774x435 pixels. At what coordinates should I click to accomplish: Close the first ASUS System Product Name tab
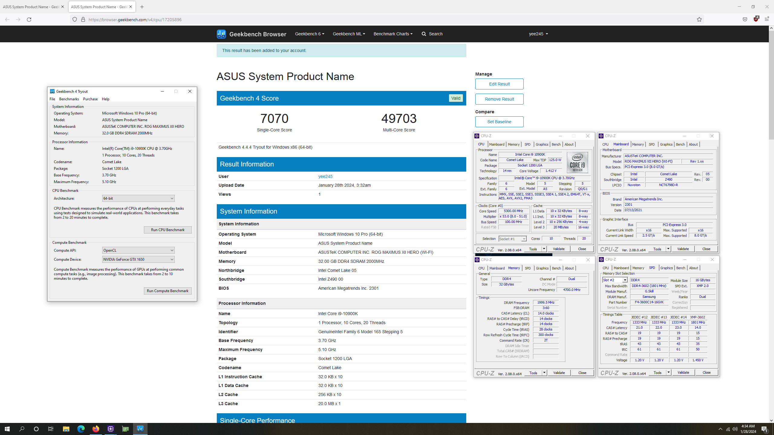coord(63,7)
